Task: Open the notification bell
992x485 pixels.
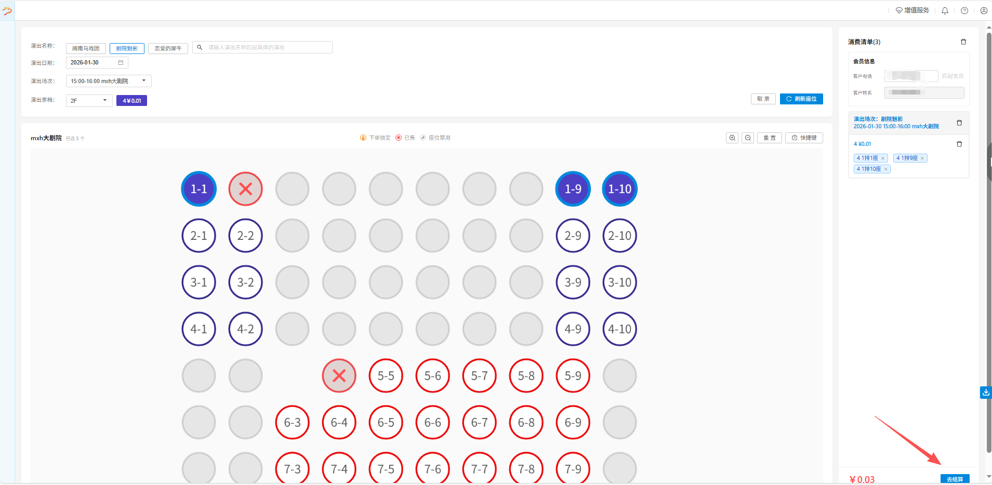Action: pyautogui.click(x=945, y=10)
